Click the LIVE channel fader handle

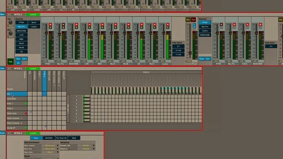pyautogui.click(x=85, y=33)
